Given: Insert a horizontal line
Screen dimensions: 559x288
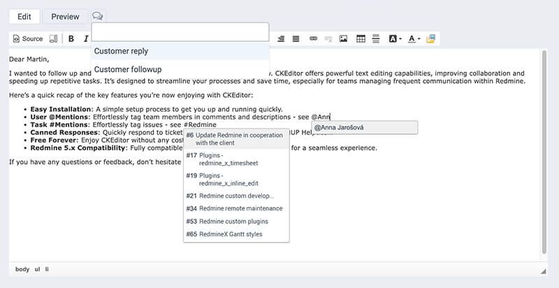Looking at the screenshot, I should pyautogui.click(x=376, y=39).
